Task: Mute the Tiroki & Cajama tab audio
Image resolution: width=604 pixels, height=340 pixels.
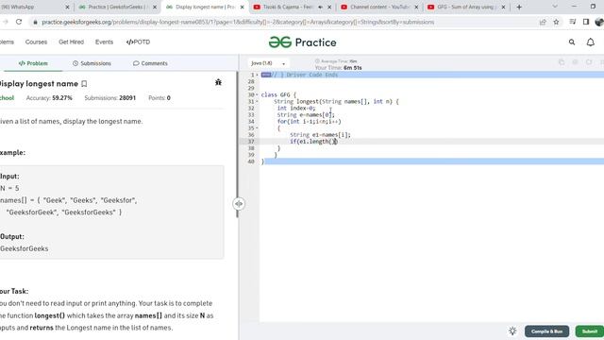Action: point(321,7)
